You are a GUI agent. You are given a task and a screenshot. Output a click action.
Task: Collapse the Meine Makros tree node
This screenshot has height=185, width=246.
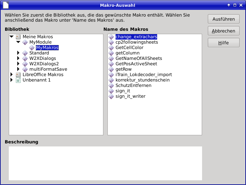tap(12, 37)
